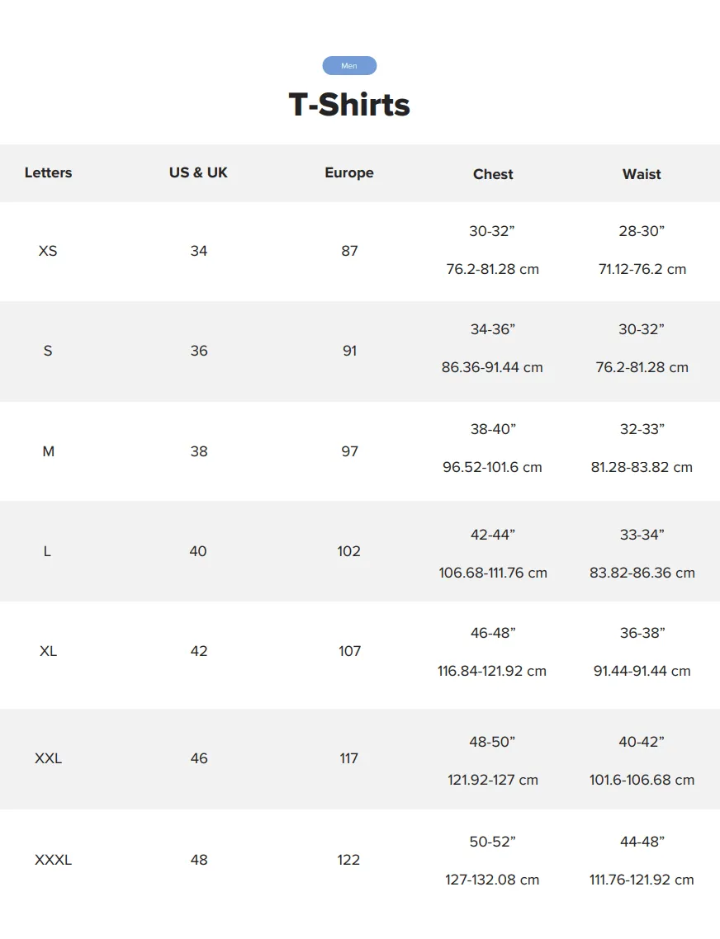The width and height of the screenshot is (720, 939).
Task: Click chest value 127-132.08 cm
Action: pyautogui.click(x=492, y=880)
